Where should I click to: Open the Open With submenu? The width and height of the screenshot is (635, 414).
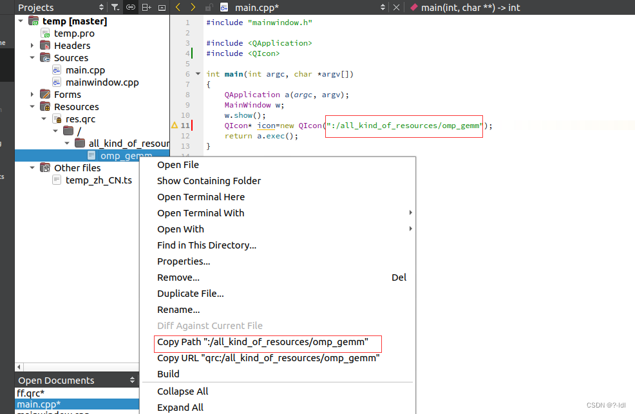(278, 229)
